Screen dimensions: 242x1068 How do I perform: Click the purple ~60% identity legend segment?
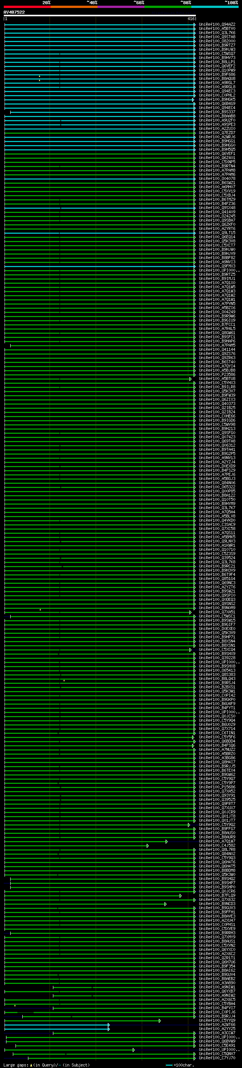(x=121, y=7)
